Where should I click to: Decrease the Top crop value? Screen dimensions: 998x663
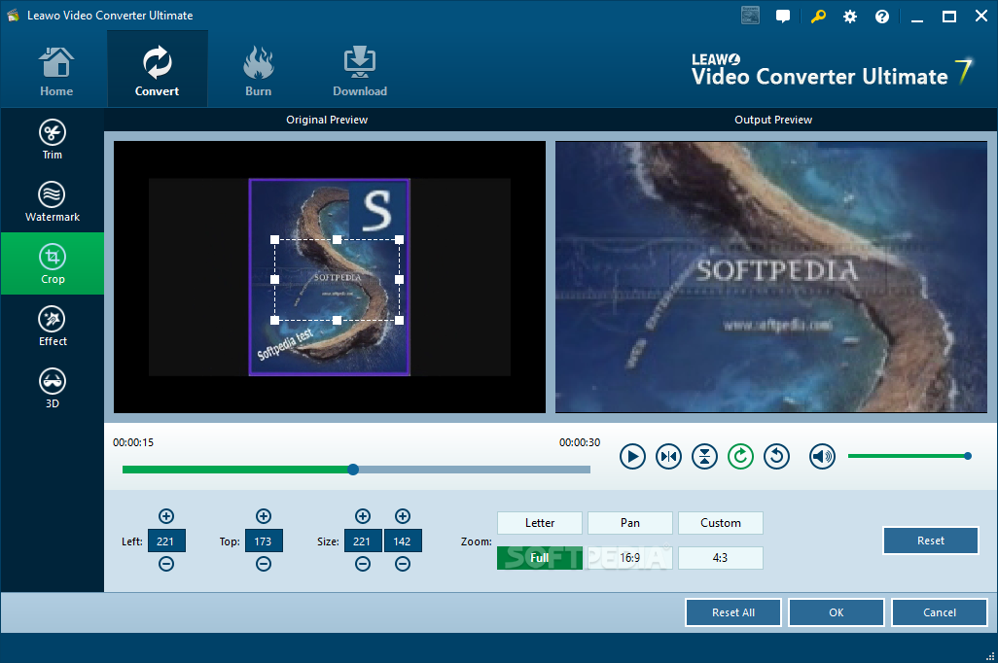point(264,564)
